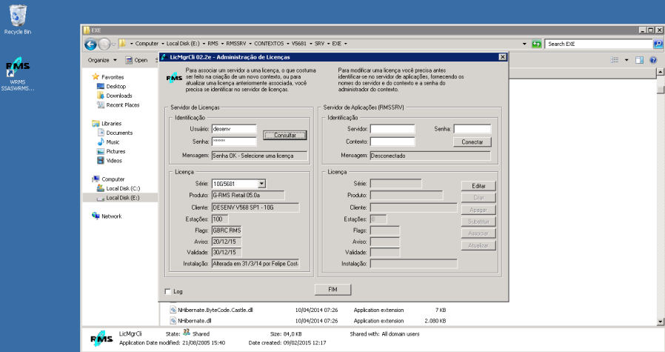This screenshot has width=665, height=352.
Task: Click the Servidor input field
Action: [x=392, y=129]
